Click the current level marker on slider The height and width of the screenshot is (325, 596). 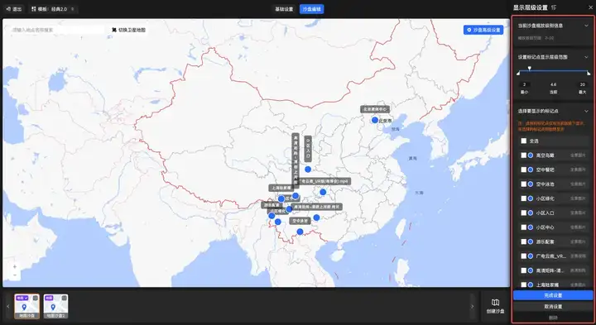click(x=530, y=69)
